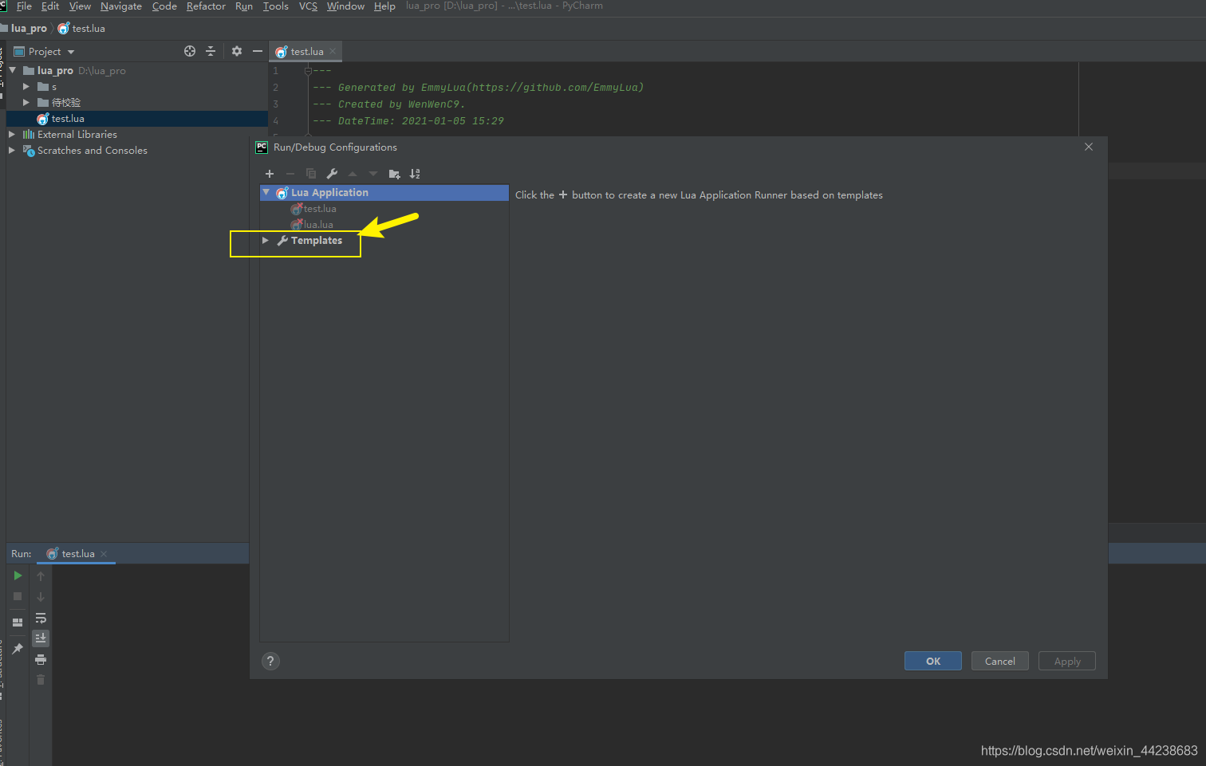This screenshot has height=766, width=1206.
Task: Open help with the question mark icon
Action: (270, 661)
